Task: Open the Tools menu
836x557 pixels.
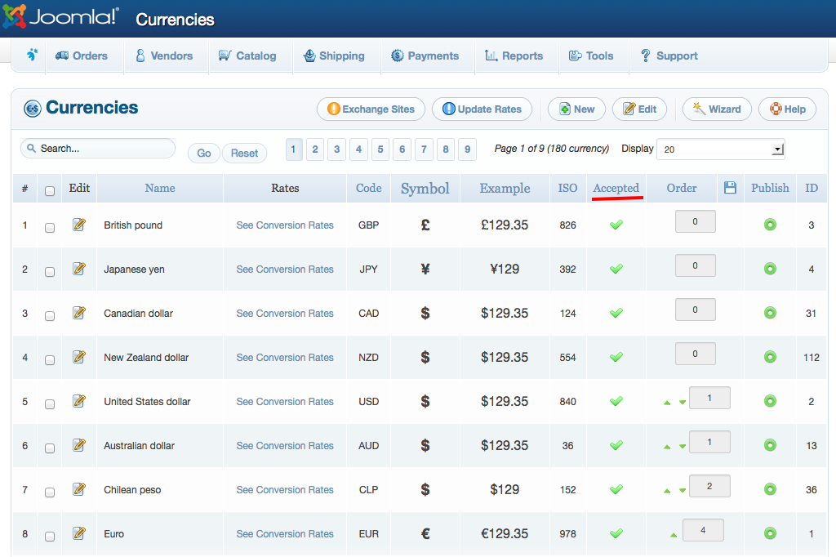Action: (x=591, y=56)
